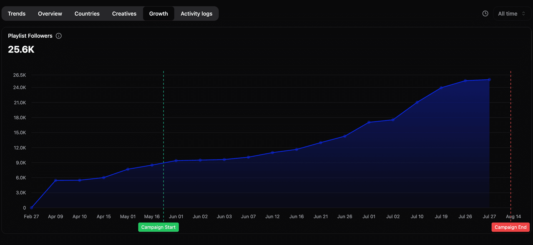Select the Jun 07 data point
Image resolution: width=533 pixels, height=245 pixels.
(x=248, y=157)
